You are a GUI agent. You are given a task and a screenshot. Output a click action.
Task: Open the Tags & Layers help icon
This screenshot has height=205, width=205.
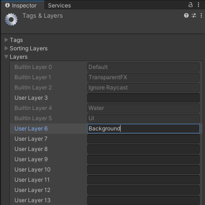tap(186, 15)
